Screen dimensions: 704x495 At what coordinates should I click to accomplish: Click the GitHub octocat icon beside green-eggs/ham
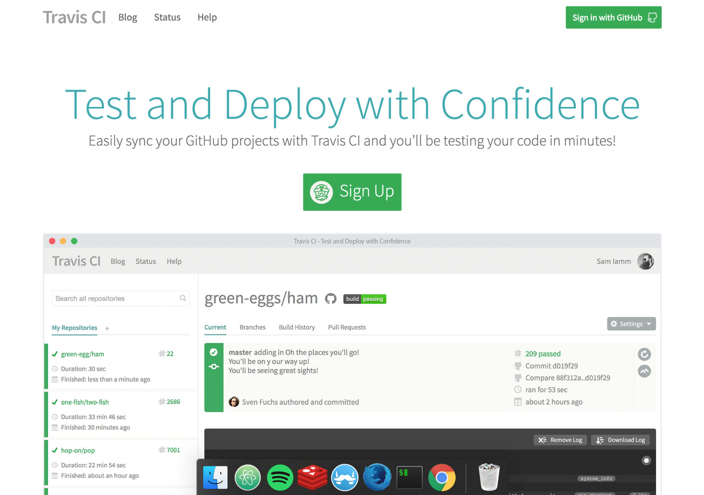[x=330, y=299]
